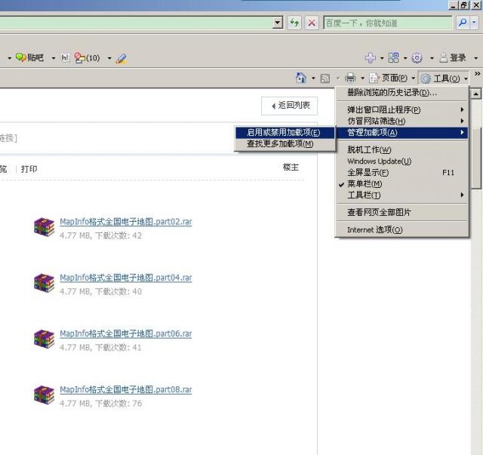Open MapInfo part04.rar download link

[x=125, y=278]
